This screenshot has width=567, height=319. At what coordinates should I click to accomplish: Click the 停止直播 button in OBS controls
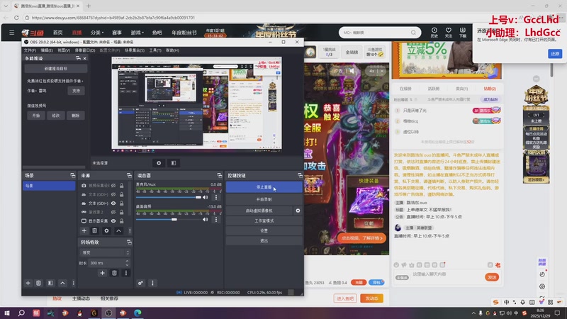[264, 187]
